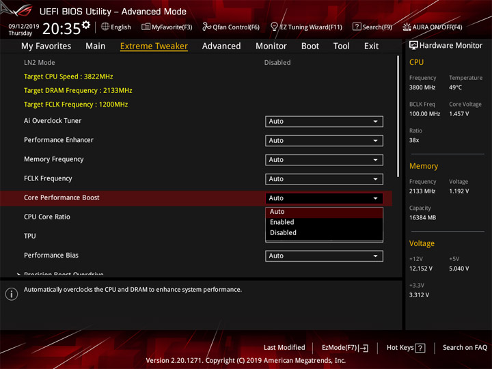Open the Tool tab
The height and width of the screenshot is (369, 492).
point(341,46)
